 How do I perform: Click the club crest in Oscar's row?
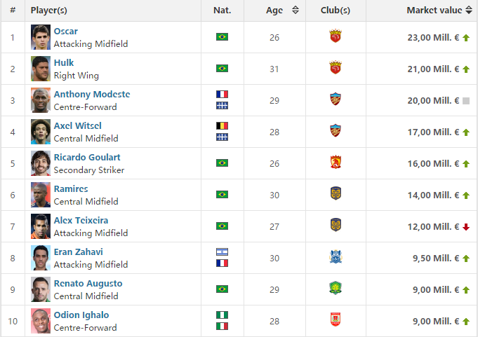[336, 36]
